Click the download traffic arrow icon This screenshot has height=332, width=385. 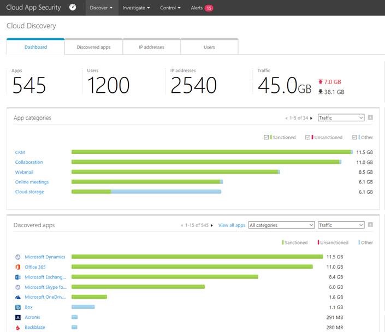click(x=320, y=92)
